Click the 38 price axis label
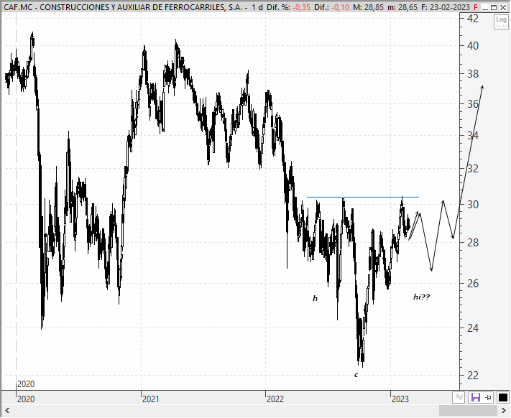The width and height of the screenshot is (511, 418). (473, 74)
